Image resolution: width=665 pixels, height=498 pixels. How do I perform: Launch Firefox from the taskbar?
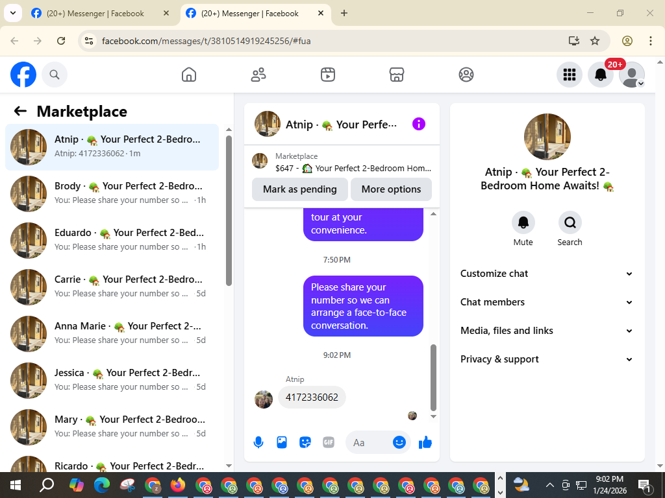(178, 485)
